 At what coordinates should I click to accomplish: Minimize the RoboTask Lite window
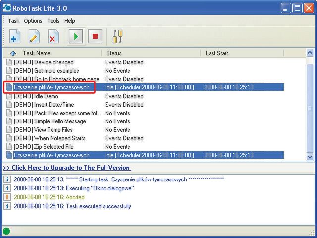point(285,8)
